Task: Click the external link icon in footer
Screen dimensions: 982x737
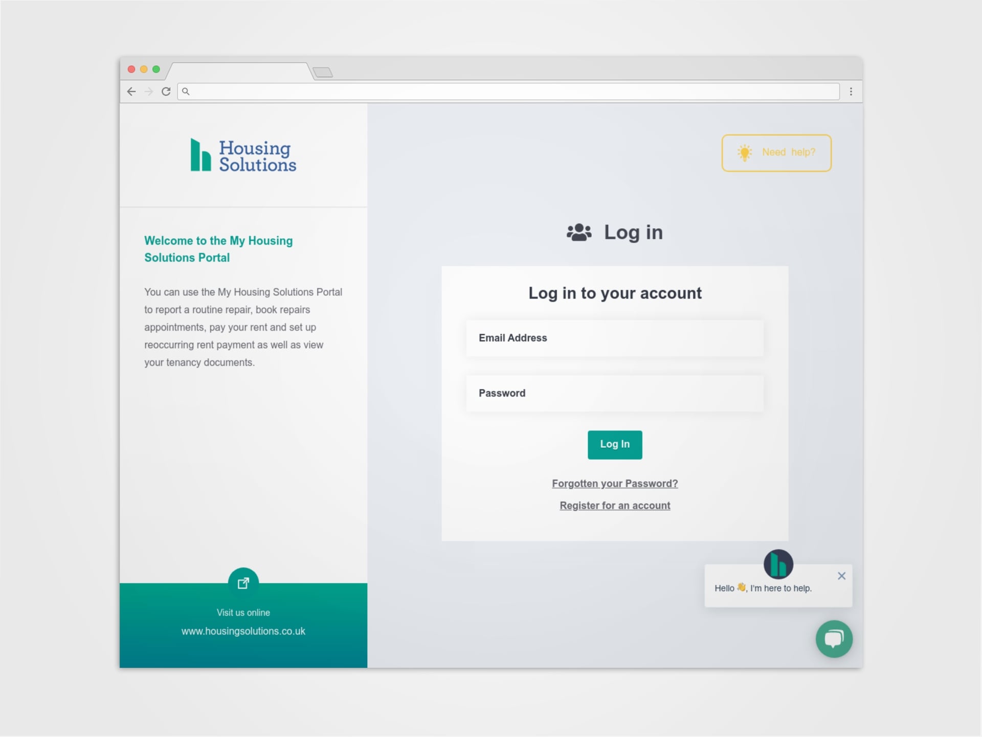Action: coord(243,583)
